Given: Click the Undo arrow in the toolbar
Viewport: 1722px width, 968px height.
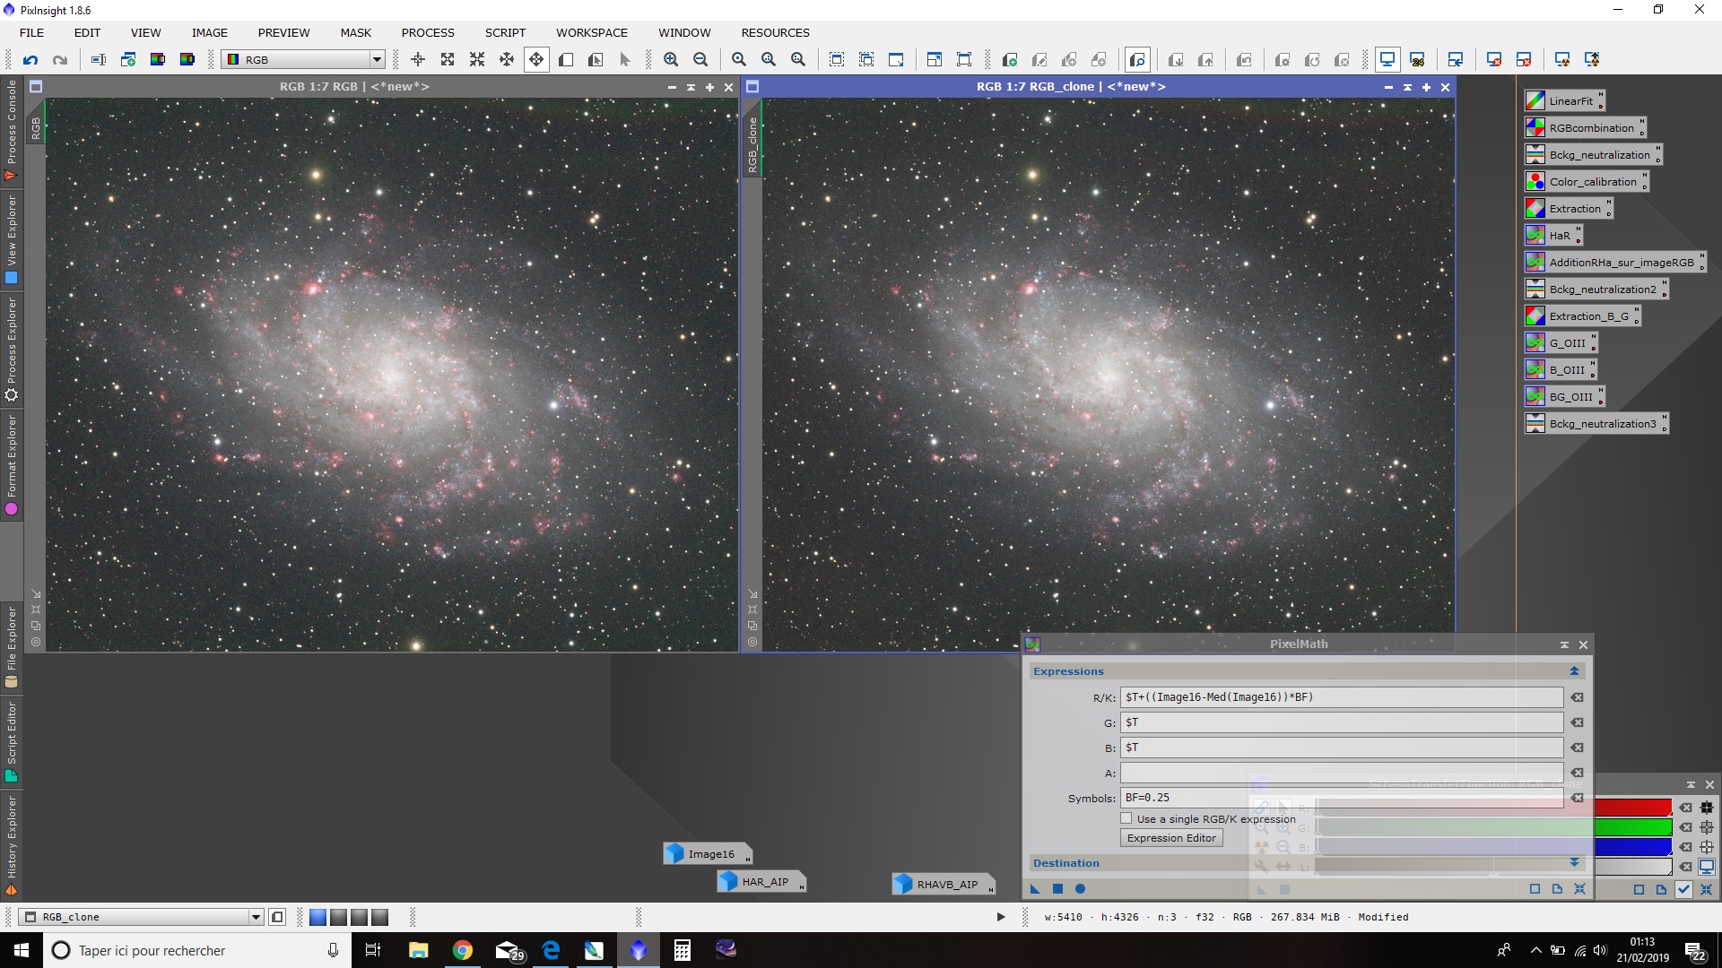Looking at the screenshot, I should click(30, 60).
